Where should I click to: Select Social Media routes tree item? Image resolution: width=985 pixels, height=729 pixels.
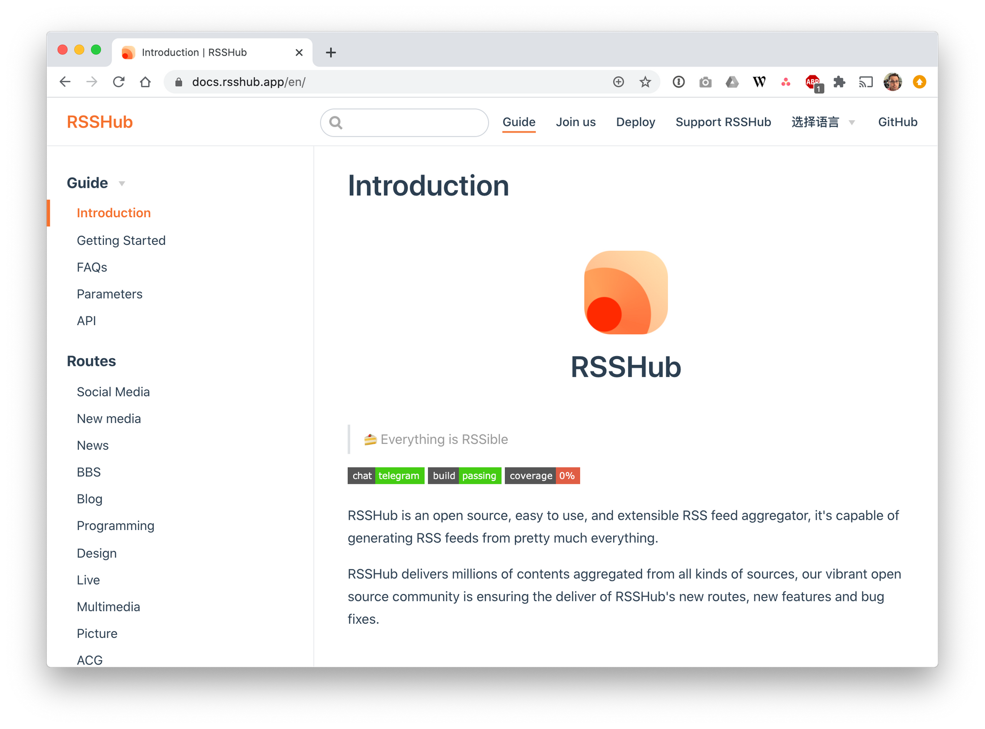(x=113, y=391)
